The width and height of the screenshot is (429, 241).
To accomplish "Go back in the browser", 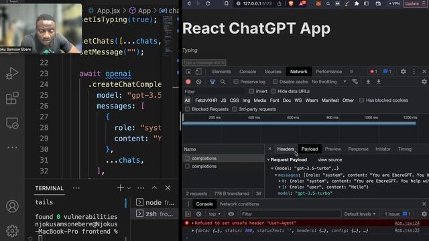I will 189,3.
